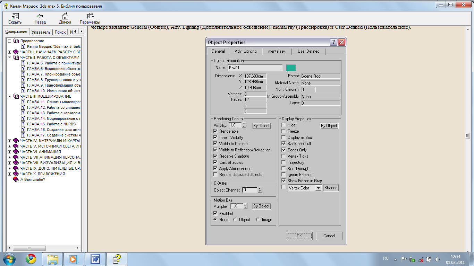Open ГЛАВА 15. Работа с NURBS topic
The image size is (474, 266).
click(x=51, y=124)
